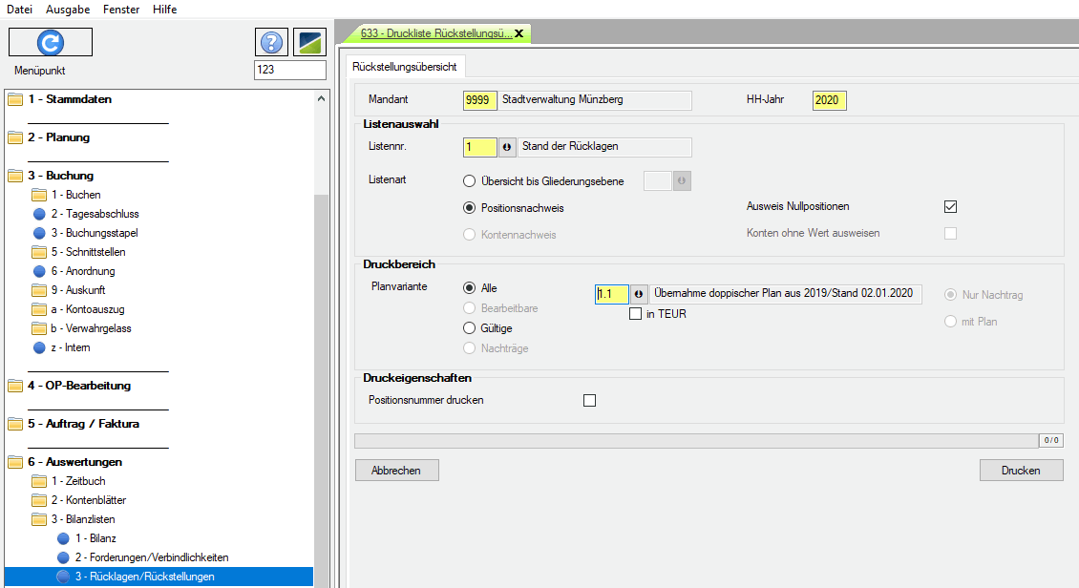Select the 1 - Bilanz report item

[95, 538]
